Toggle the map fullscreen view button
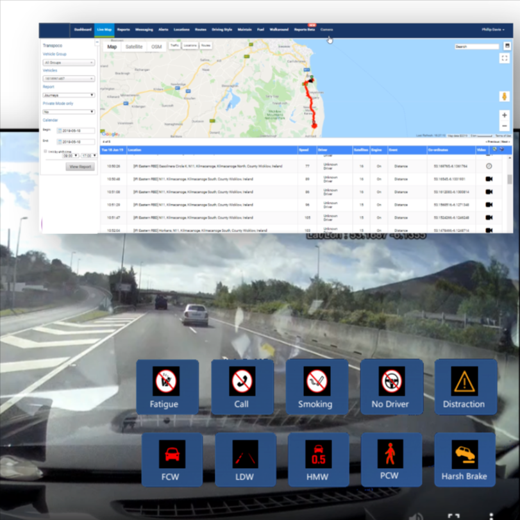Screen dimensions: 520x520 pyautogui.click(x=505, y=58)
